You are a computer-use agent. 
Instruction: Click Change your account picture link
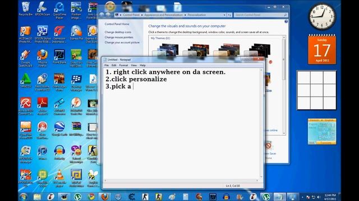point(122,42)
